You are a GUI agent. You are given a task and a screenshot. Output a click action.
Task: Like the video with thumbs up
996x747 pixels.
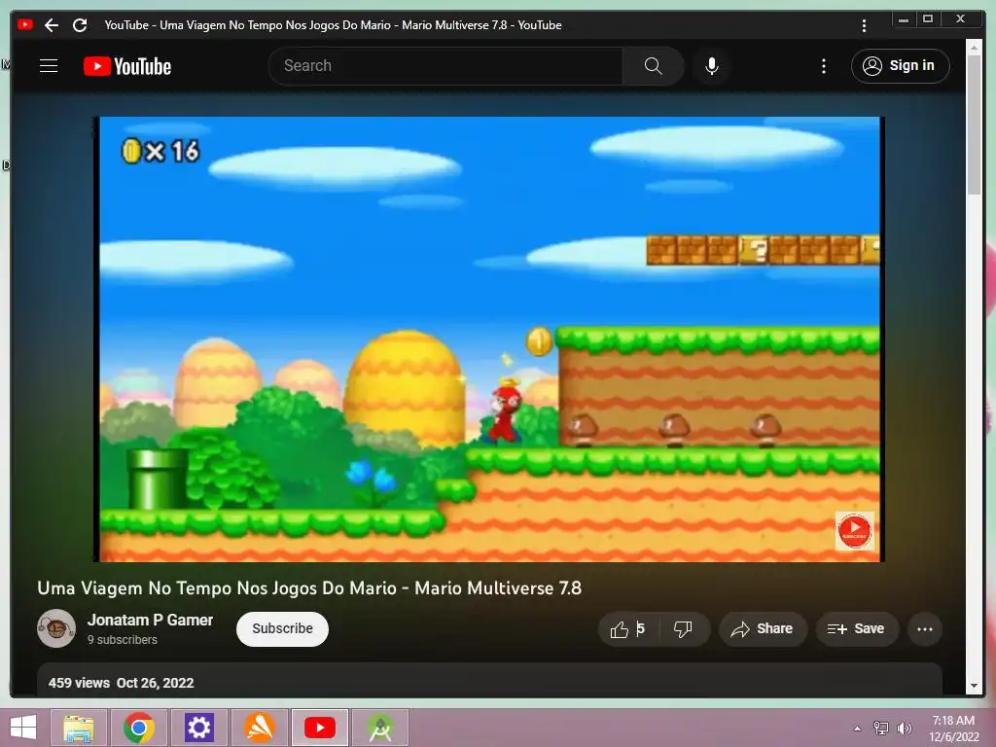pyautogui.click(x=628, y=629)
